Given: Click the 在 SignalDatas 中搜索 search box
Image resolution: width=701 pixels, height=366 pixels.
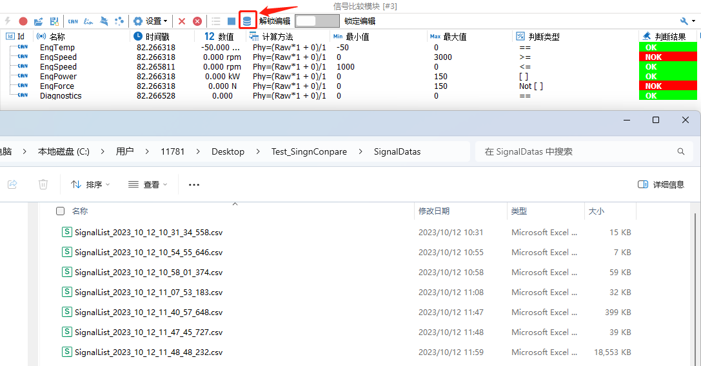Looking at the screenshot, I should tap(584, 151).
